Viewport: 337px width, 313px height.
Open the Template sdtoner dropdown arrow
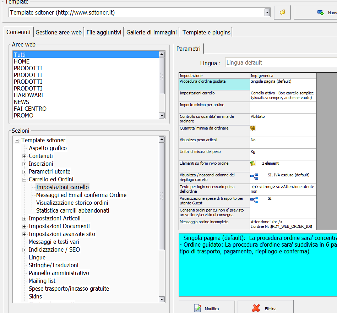point(267,12)
